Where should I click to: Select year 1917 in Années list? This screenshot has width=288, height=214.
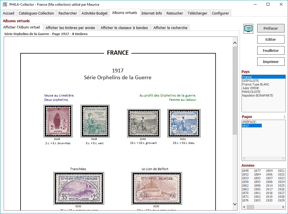(x=269, y=189)
